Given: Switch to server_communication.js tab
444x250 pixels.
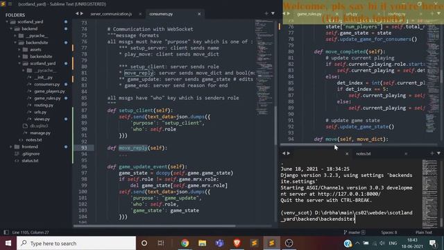Looking at the screenshot, I should [111, 14].
